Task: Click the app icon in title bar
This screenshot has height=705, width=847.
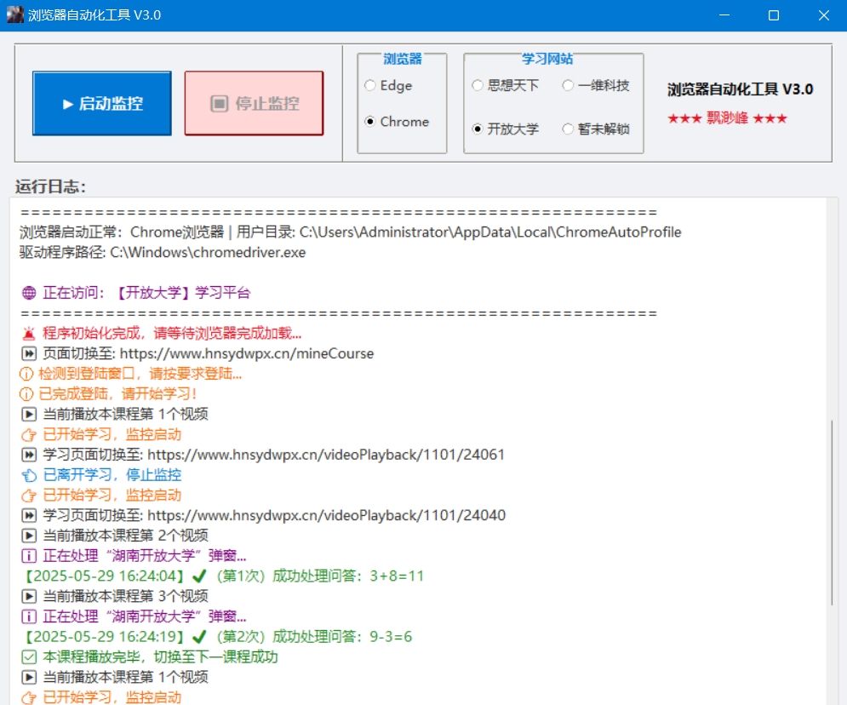Action: click(x=14, y=14)
